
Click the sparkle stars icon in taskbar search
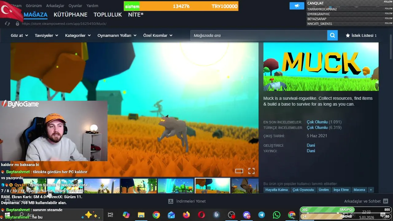point(91,215)
